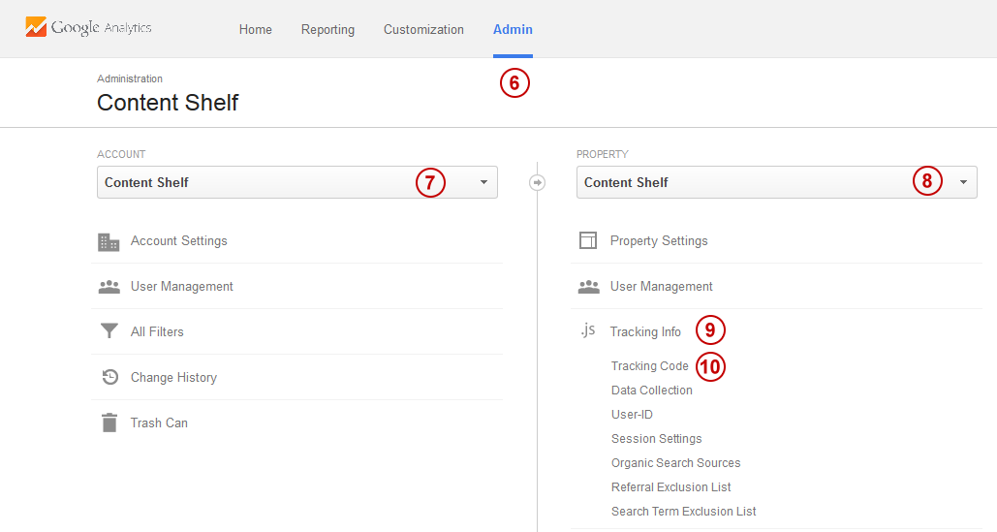This screenshot has height=532, width=997.
Task: Click the arrow icon between Account and Property
Action: pyautogui.click(x=538, y=183)
